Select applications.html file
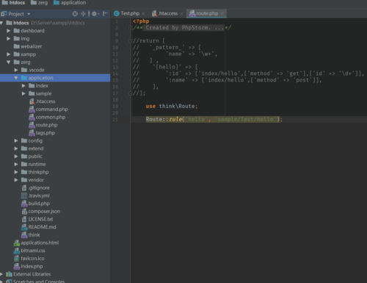The width and height of the screenshot is (367, 283). [36, 243]
